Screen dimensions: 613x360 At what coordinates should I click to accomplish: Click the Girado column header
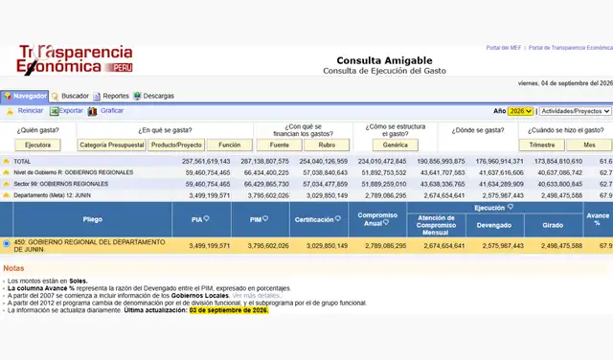pyautogui.click(x=553, y=225)
